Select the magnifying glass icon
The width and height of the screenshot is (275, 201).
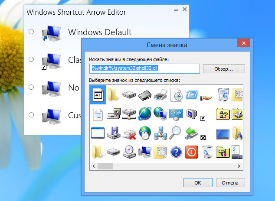(x=175, y=133)
